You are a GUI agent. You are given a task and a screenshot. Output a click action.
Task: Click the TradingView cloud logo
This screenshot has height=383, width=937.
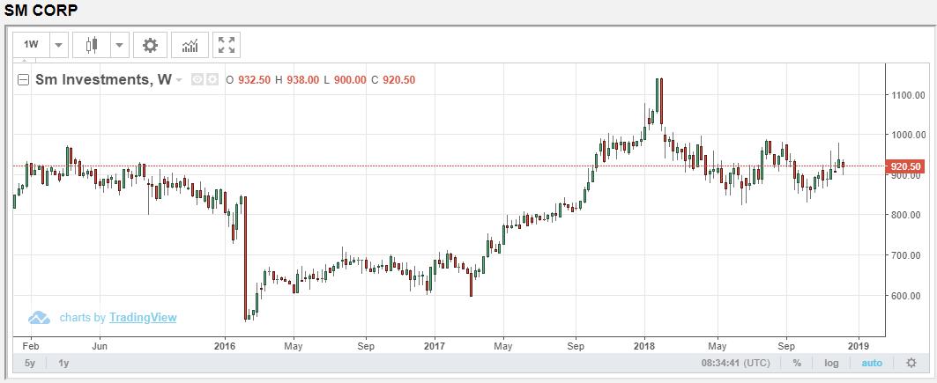pyautogui.click(x=39, y=318)
